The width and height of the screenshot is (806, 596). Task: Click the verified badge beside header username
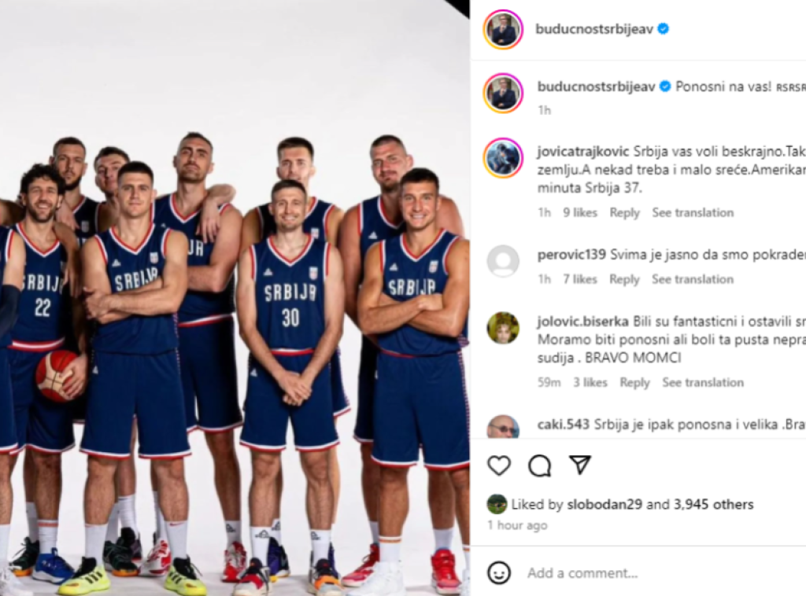[663, 29]
